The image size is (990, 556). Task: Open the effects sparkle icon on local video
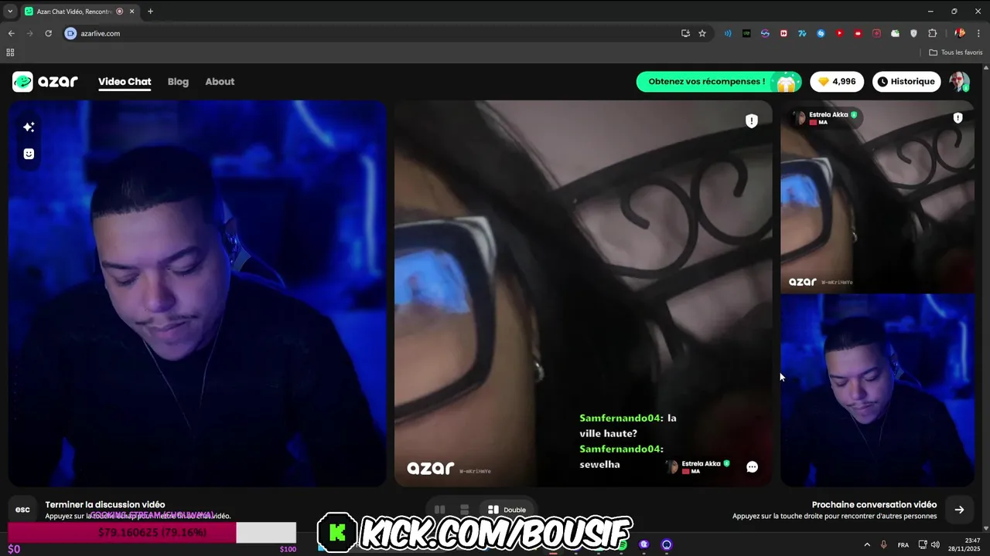coord(29,127)
